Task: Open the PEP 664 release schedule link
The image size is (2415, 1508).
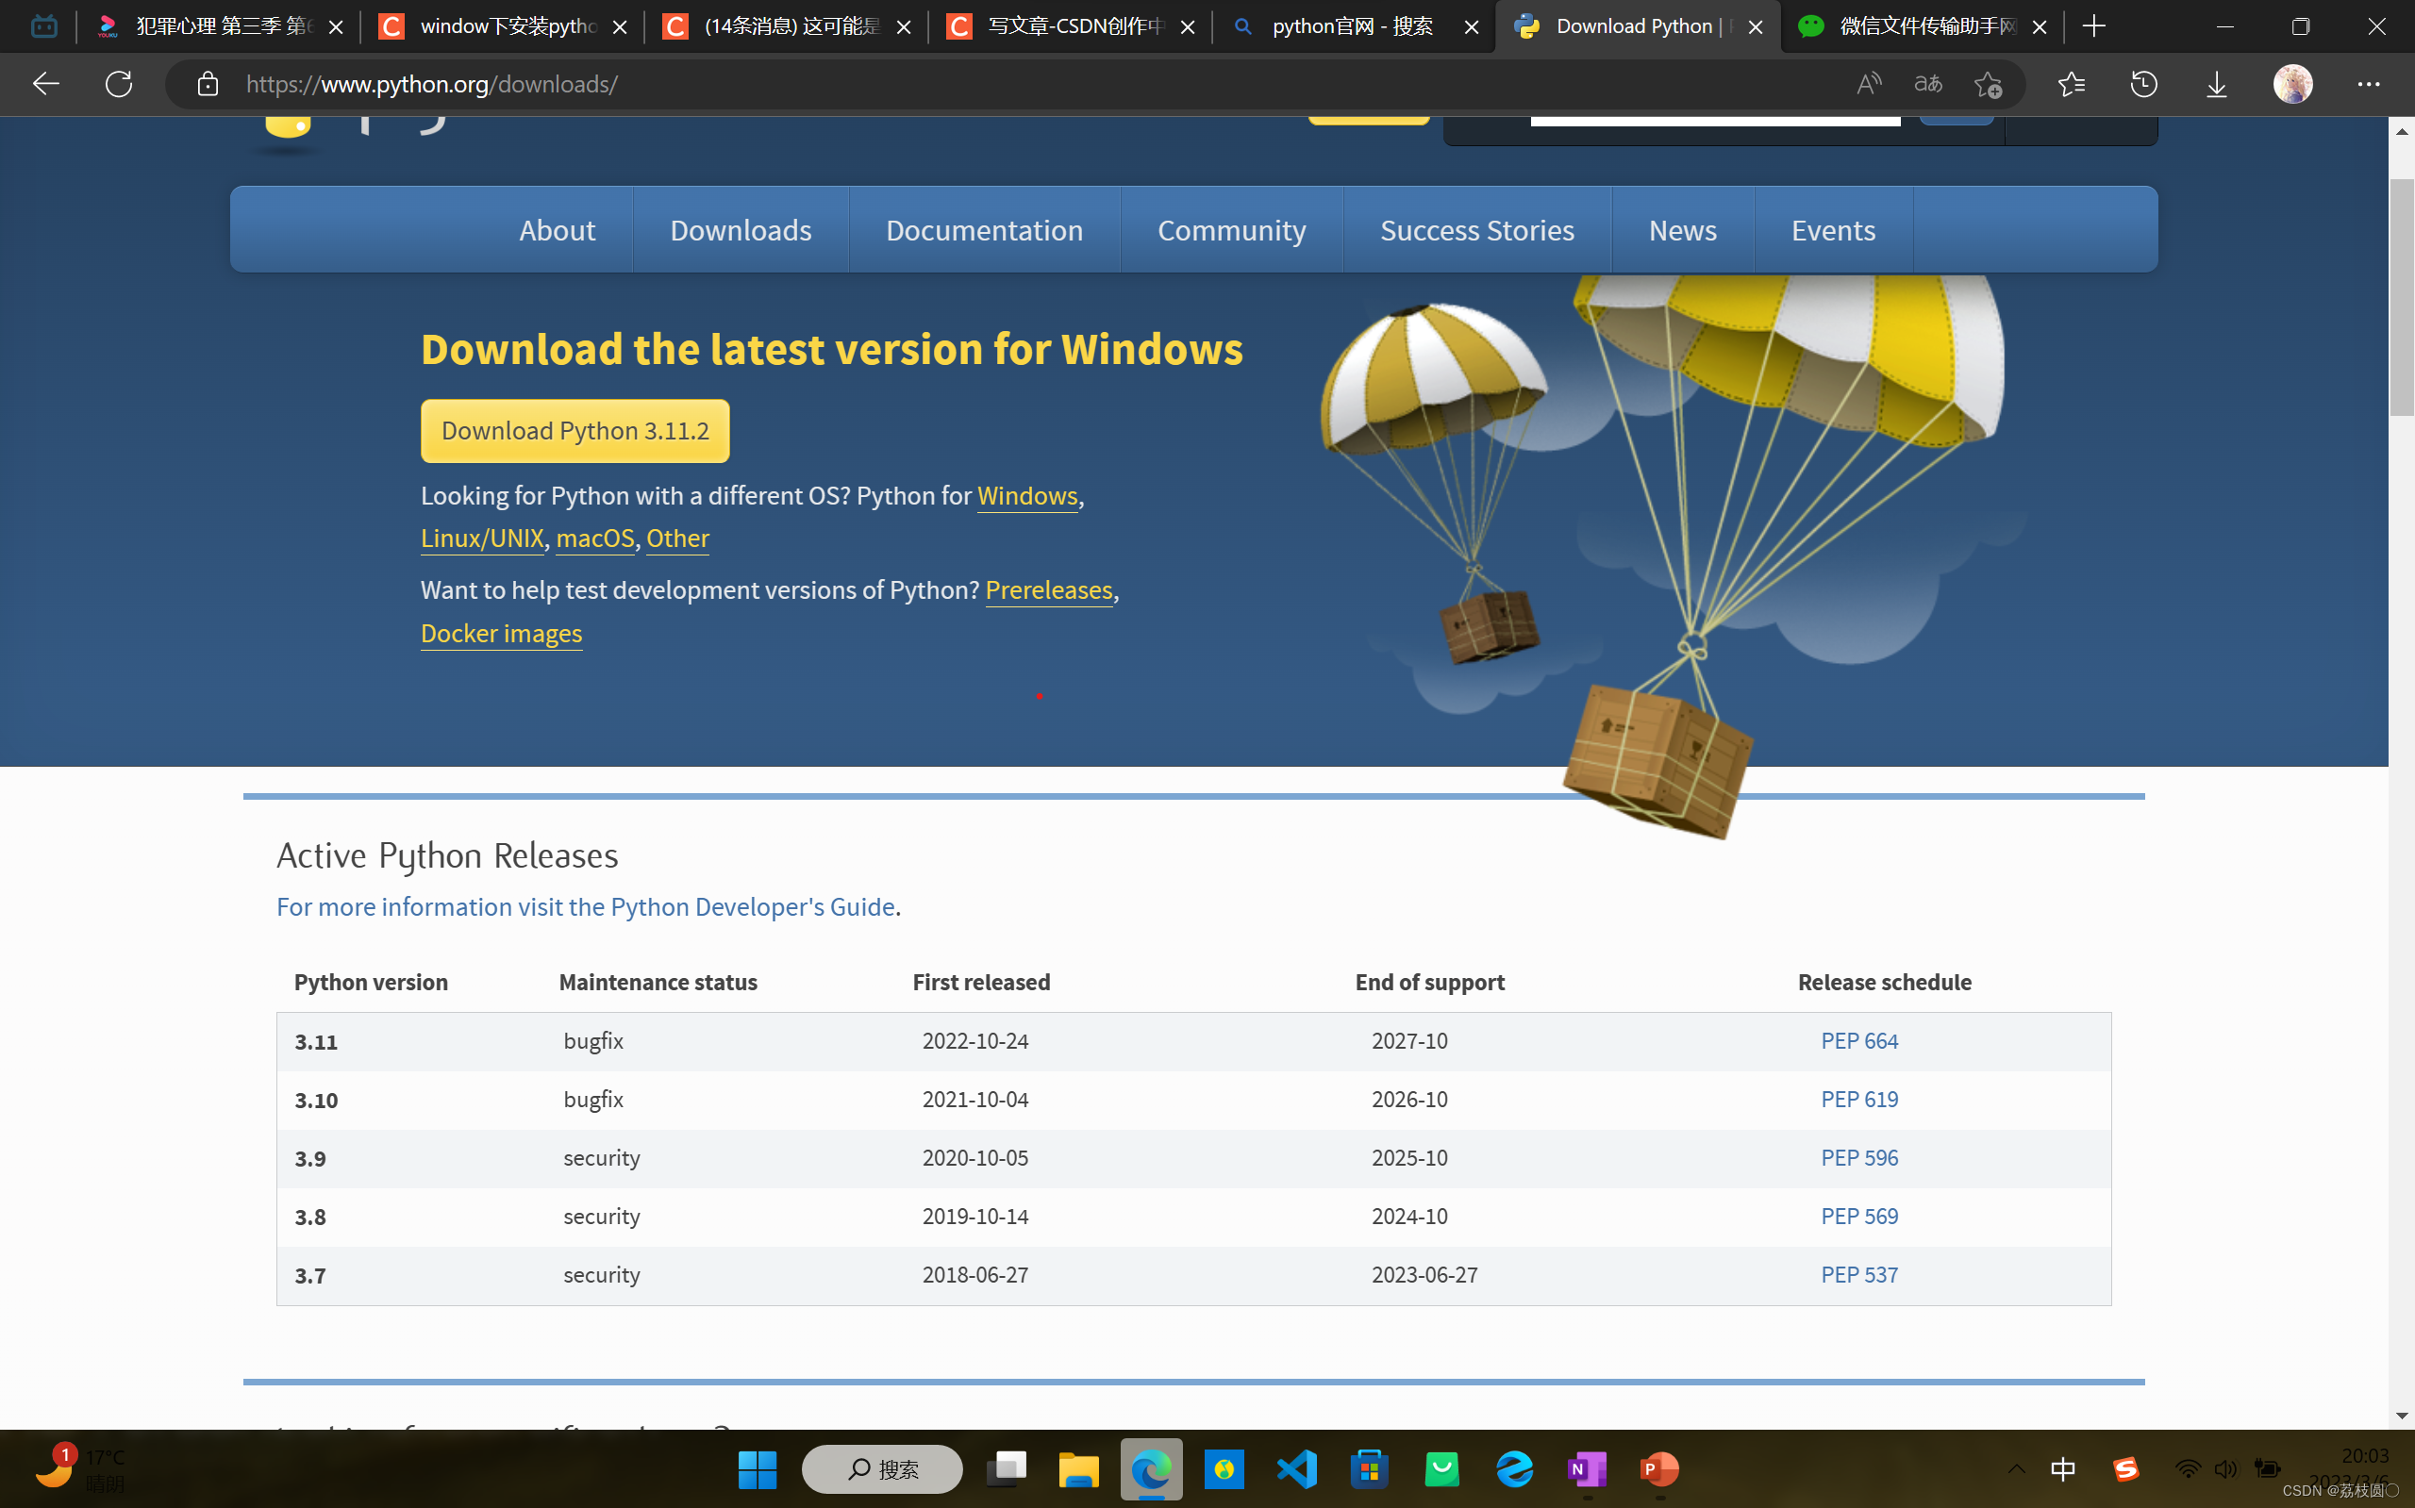Action: point(1858,1041)
